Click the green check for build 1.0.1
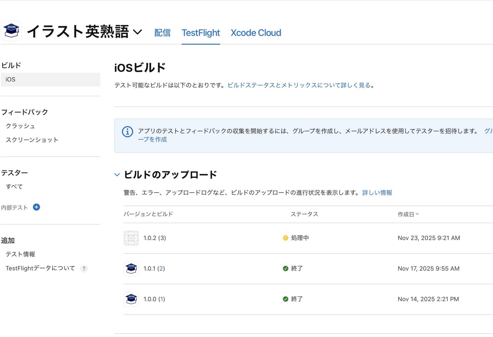 (285, 269)
